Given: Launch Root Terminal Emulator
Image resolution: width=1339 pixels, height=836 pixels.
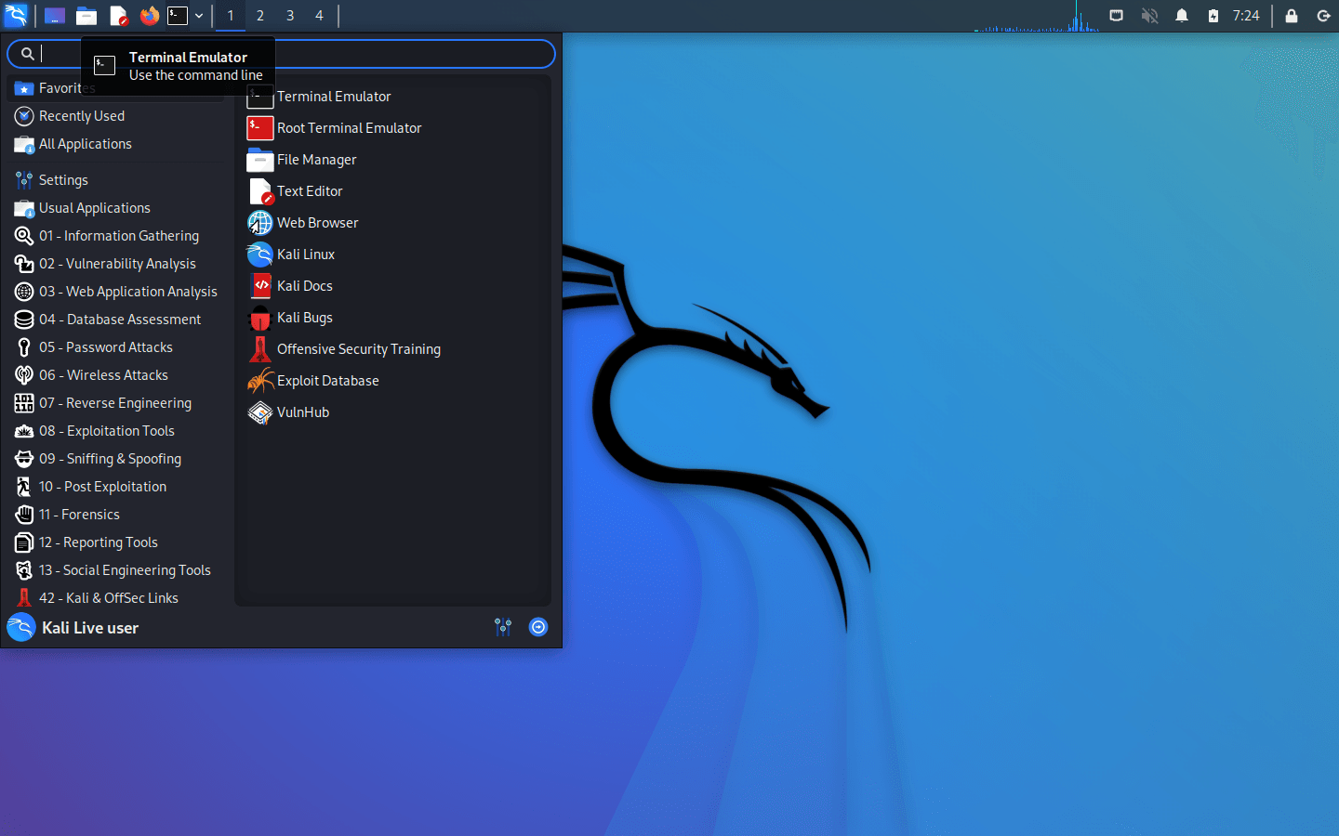Looking at the screenshot, I should pos(393,128).
